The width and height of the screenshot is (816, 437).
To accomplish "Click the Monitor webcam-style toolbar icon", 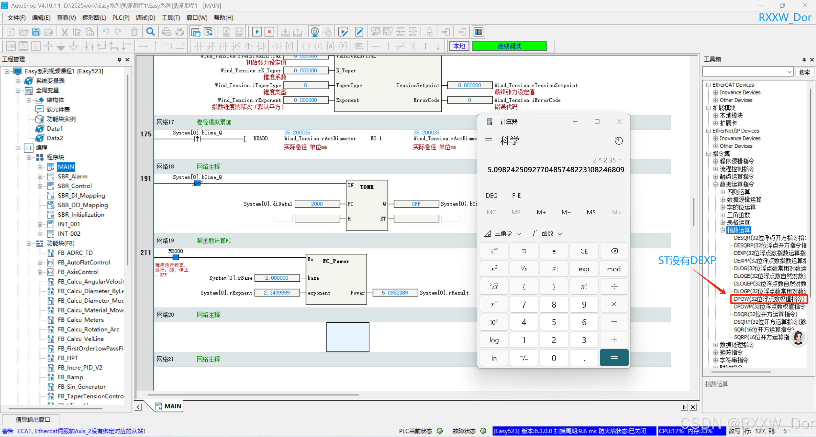I will click(x=314, y=32).
